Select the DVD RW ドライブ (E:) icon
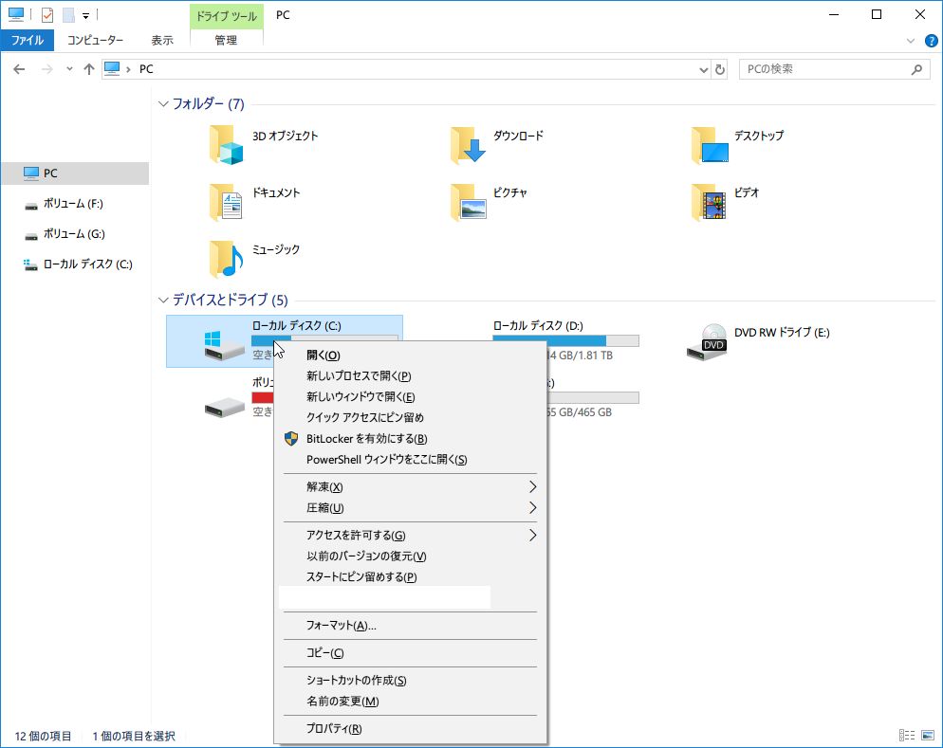Viewport: 943px width, 748px height. point(708,341)
